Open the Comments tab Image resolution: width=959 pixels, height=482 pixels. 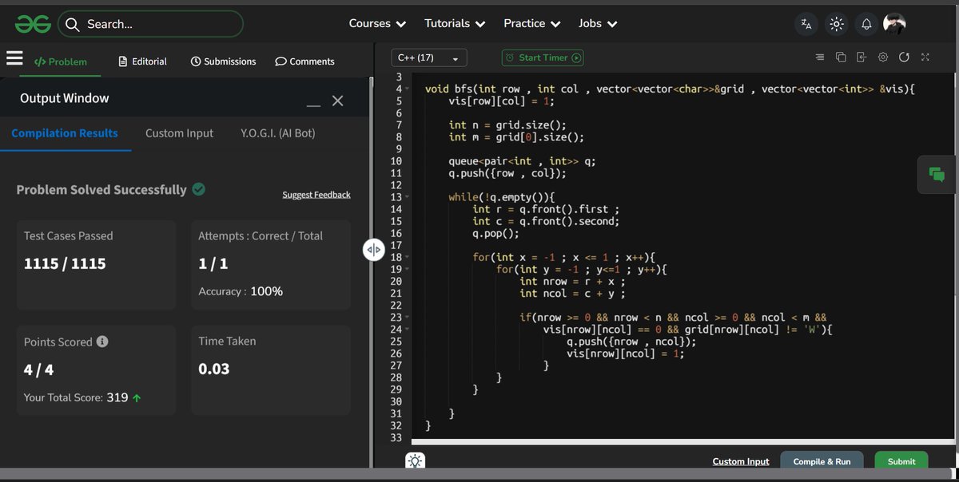click(304, 61)
